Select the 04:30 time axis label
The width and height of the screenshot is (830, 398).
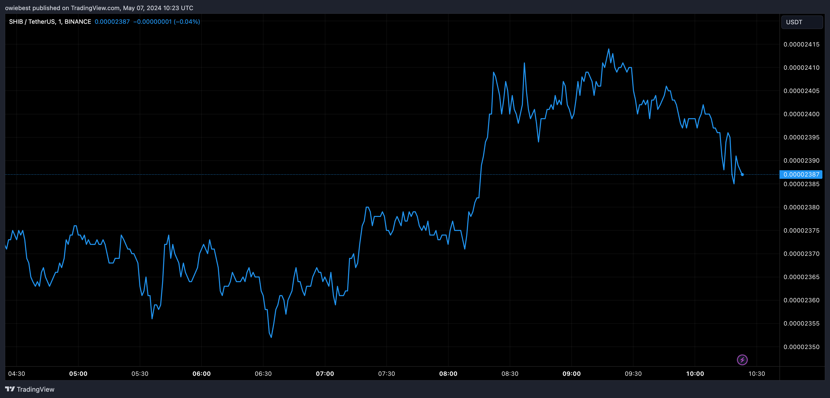point(16,374)
